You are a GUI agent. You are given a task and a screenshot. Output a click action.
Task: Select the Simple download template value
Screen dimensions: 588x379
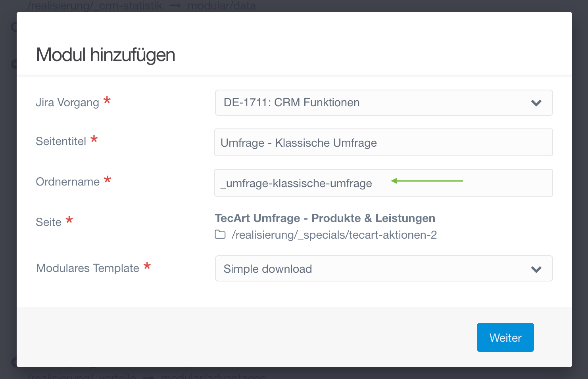coord(267,268)
